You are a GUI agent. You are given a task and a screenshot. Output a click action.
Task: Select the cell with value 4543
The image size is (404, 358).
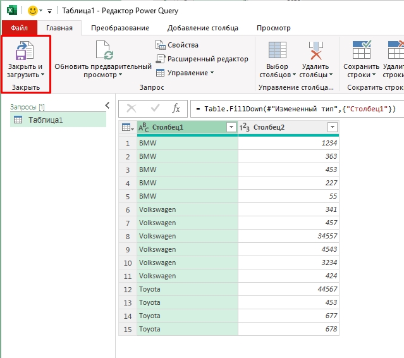point(288,249)
